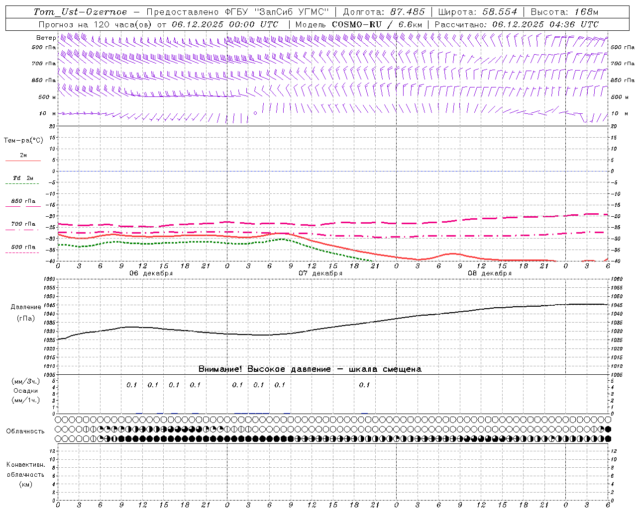
Task: Select the (мм/1ч.) precipitation unit label
Action: 26,400
